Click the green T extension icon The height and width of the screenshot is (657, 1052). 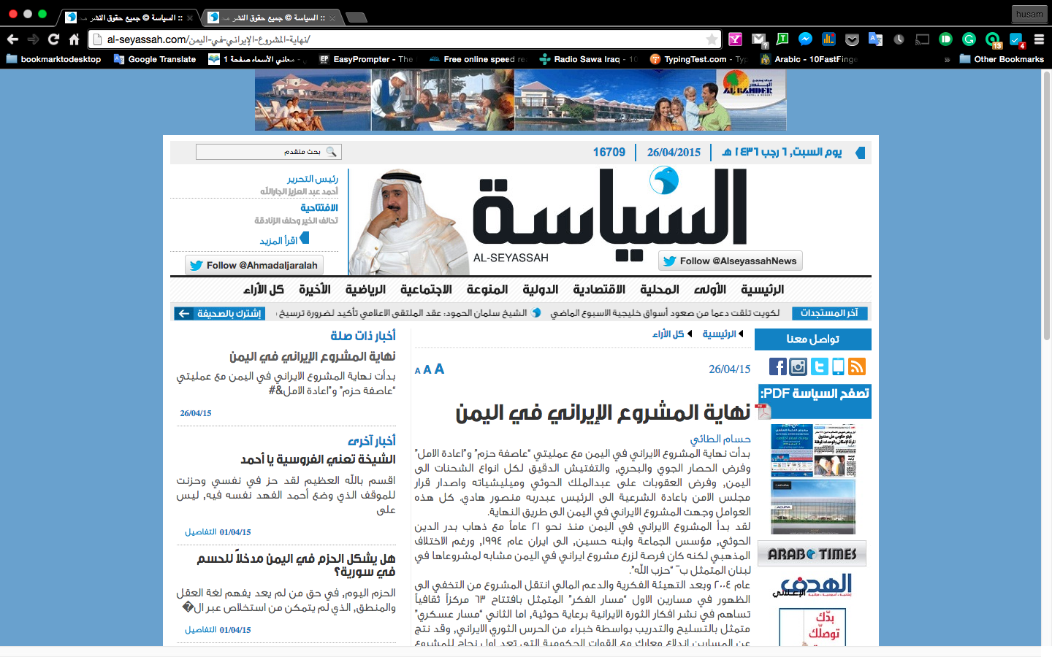click(782, 39)
